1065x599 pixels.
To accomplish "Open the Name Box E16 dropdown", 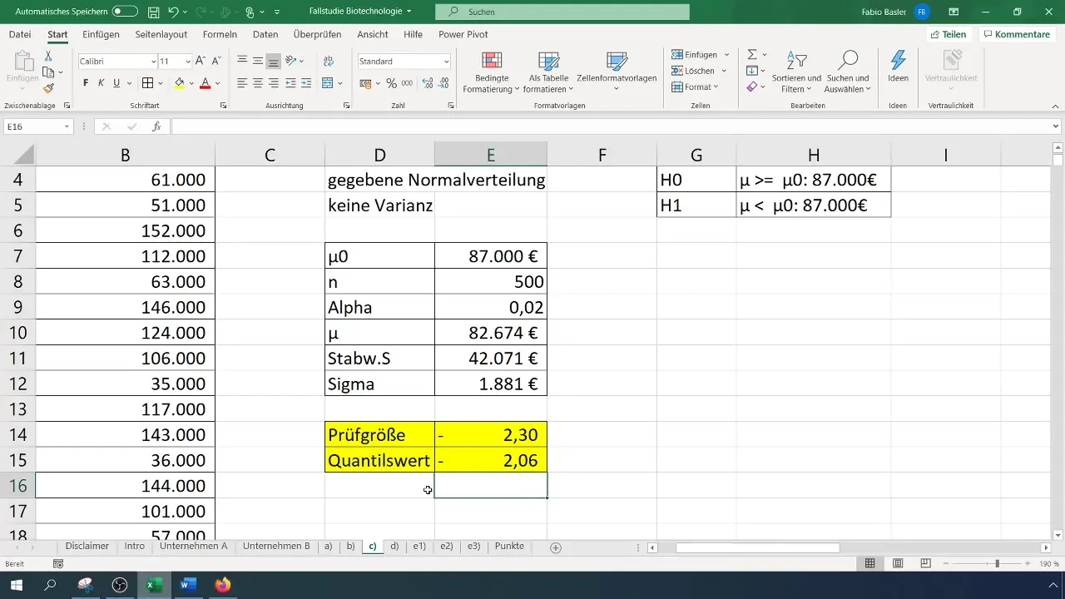I will coord(67,126).
